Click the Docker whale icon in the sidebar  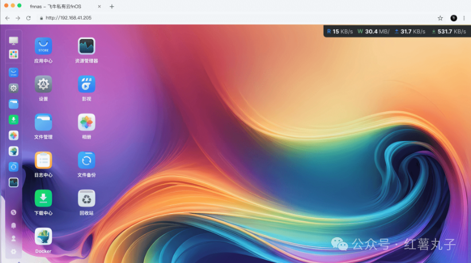click(14, 151)
